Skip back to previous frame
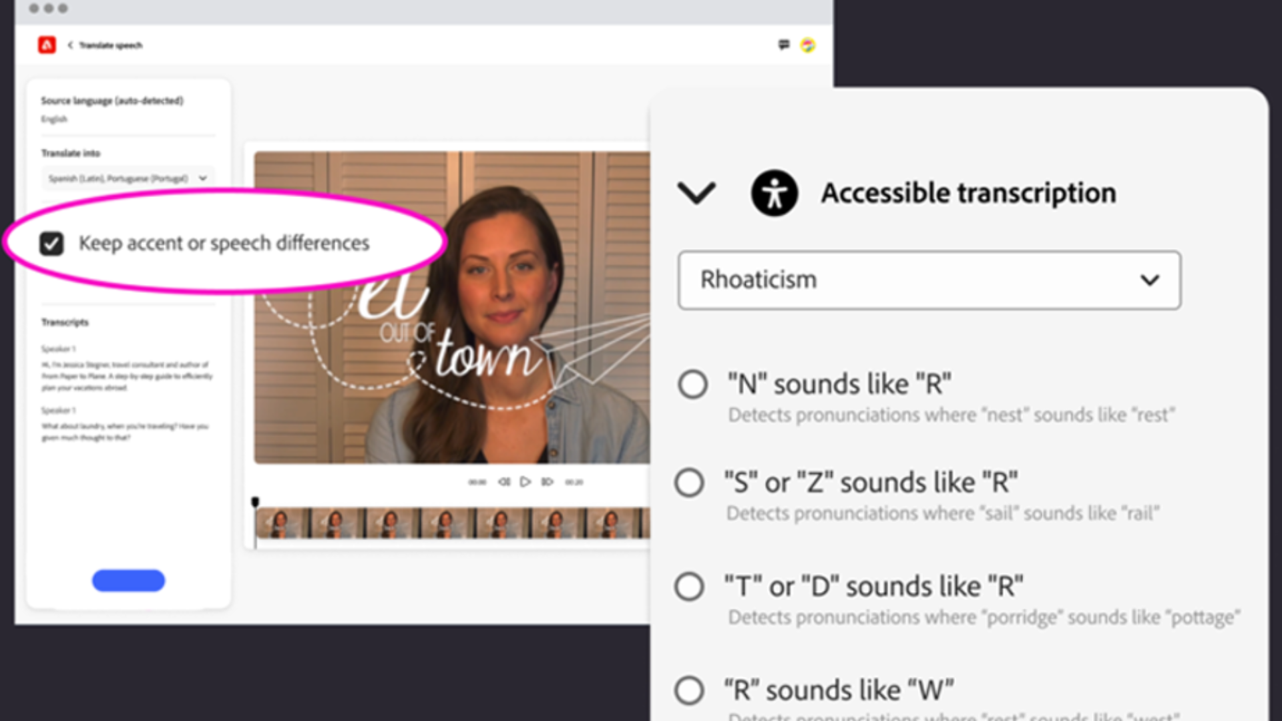The width and height of the screenshot is (1282, 721). click(x=504, y=482)
